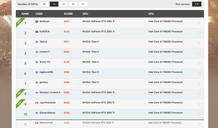218x128 pixels.
Task: Open score 8728 result
Action: (66, 62)
